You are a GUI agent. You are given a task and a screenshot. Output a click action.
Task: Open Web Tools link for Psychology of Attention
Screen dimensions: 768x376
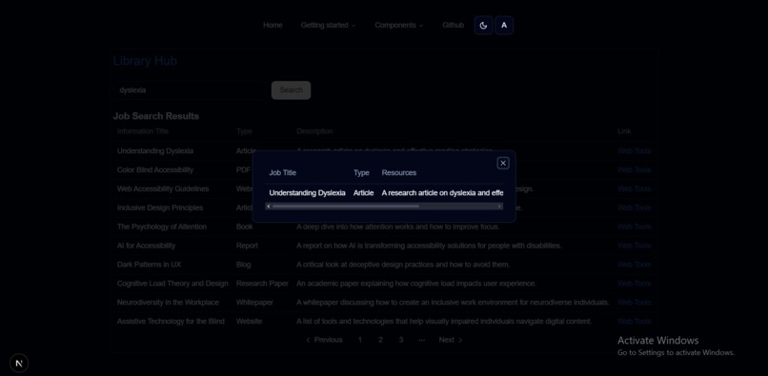click(635, 227)
